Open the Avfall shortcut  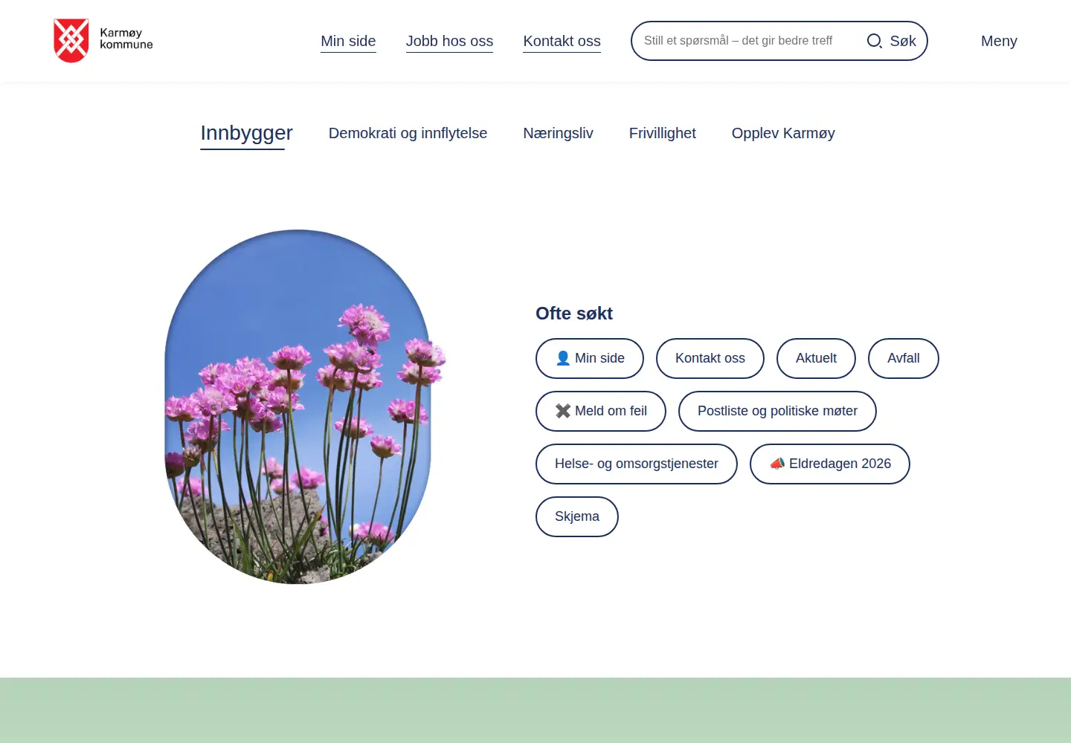coord(904,358)
